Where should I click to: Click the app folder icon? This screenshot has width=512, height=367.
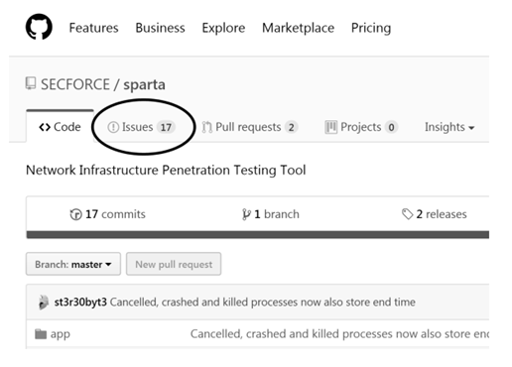tap(41, 334)
